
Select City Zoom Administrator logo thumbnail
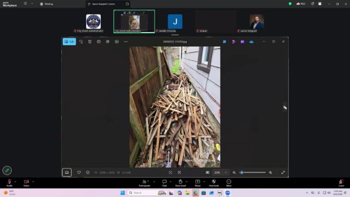[93, 22]
